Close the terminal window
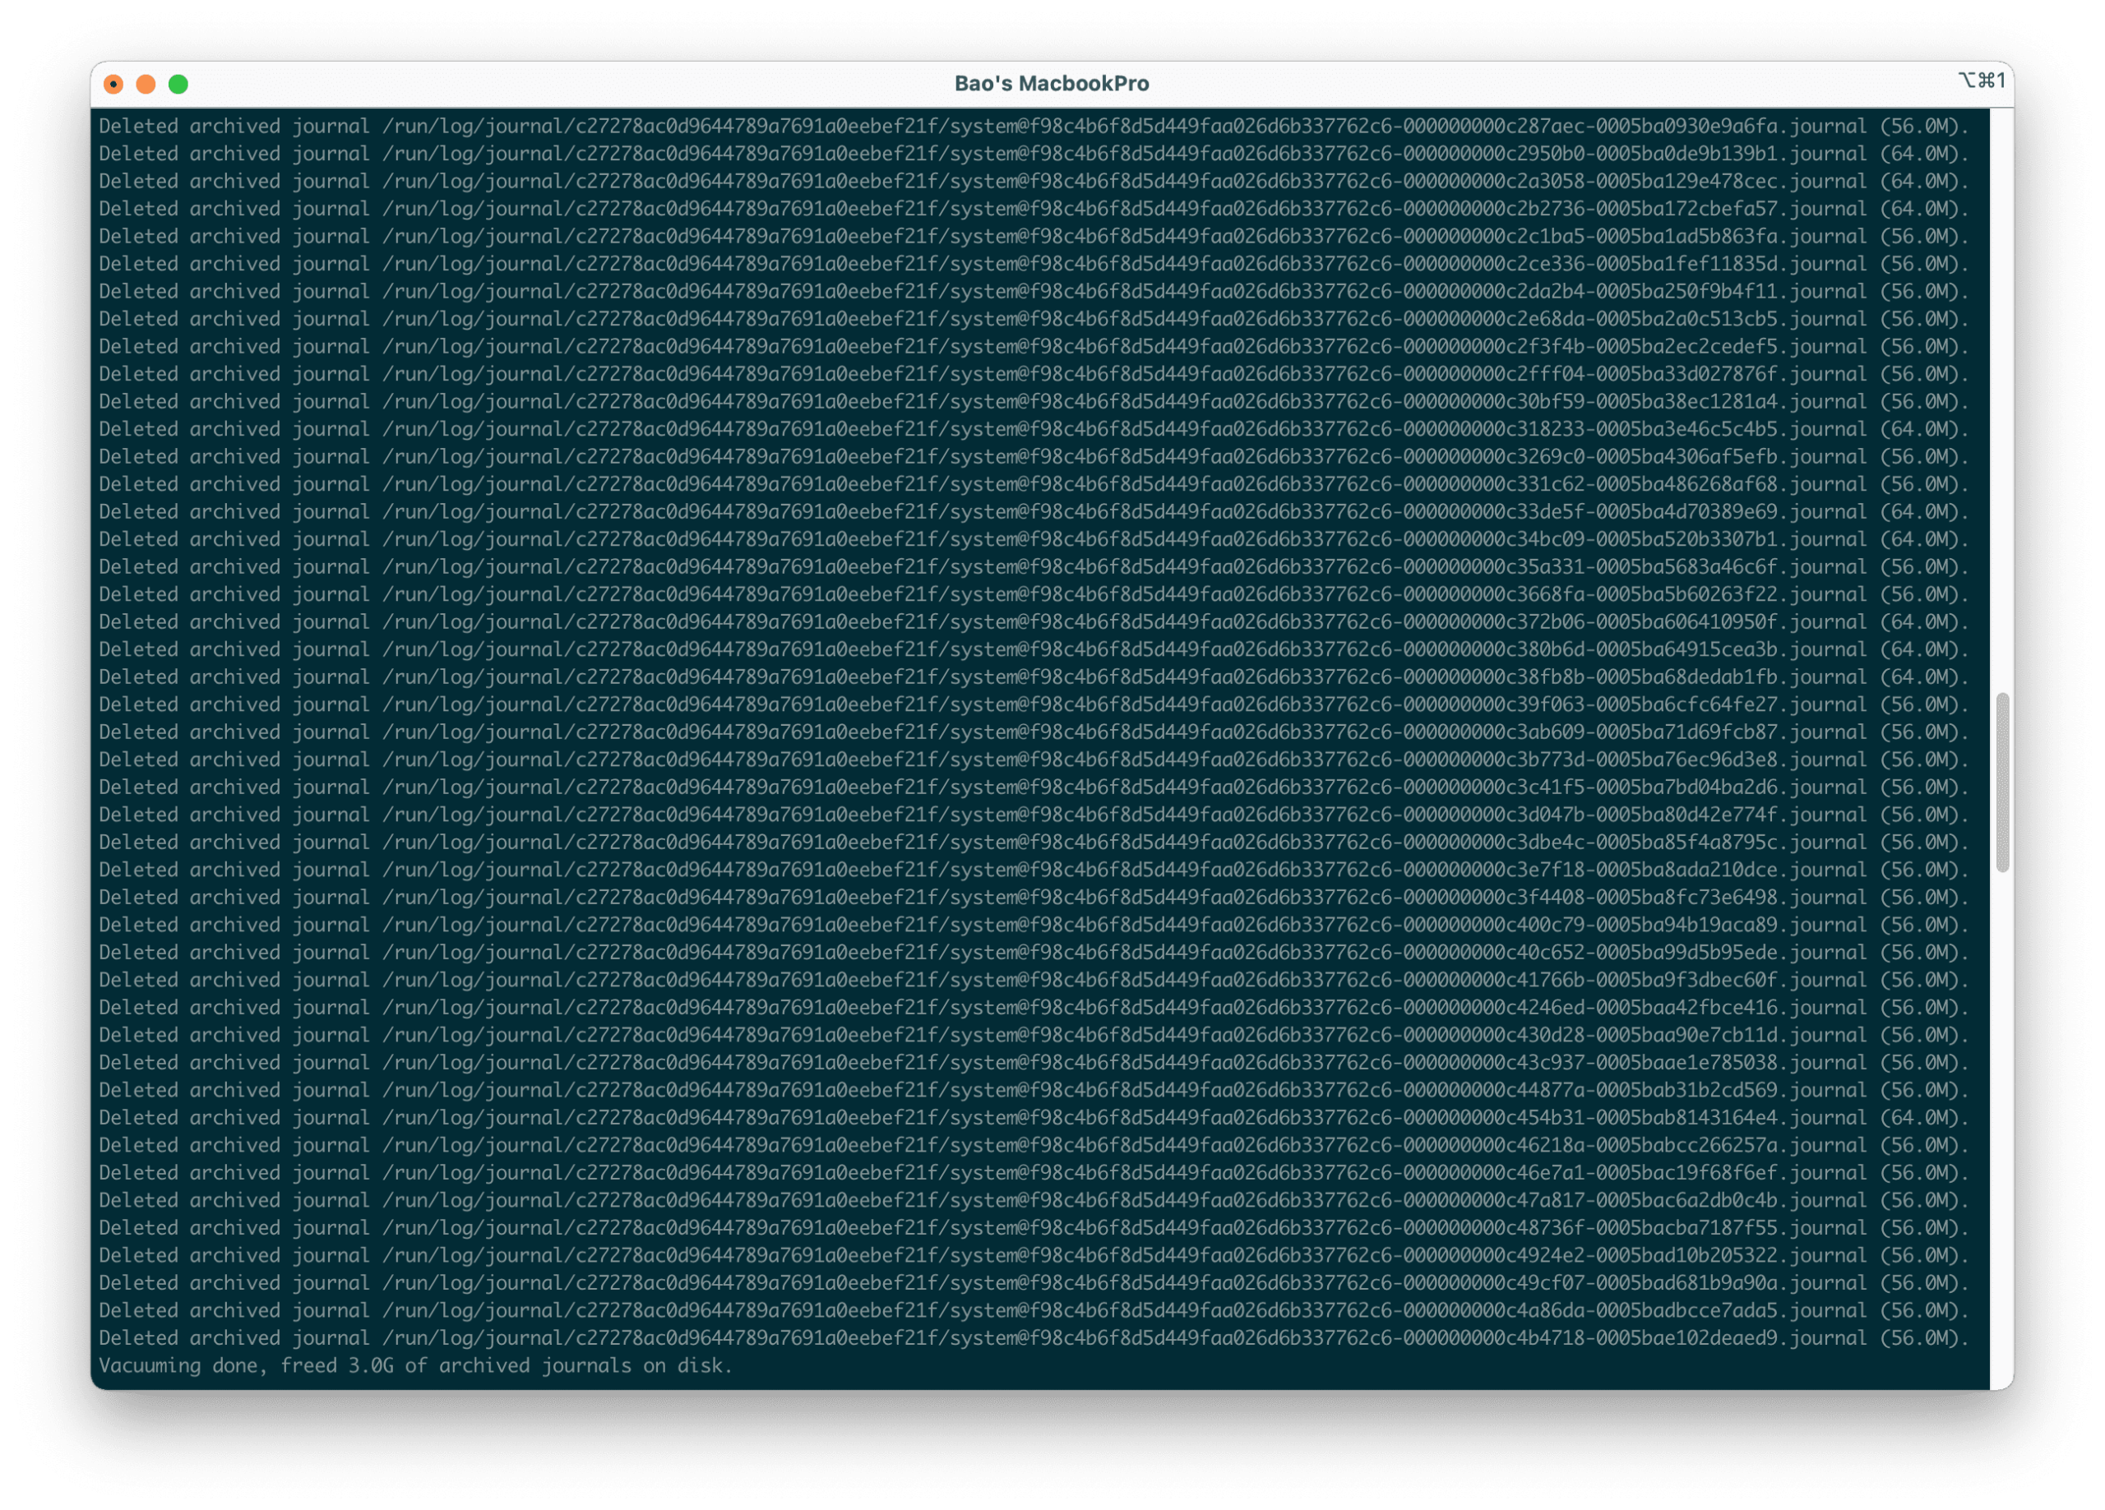Image resolution: width=2105 pixels, height=1510 pixels. pos(115,84)
